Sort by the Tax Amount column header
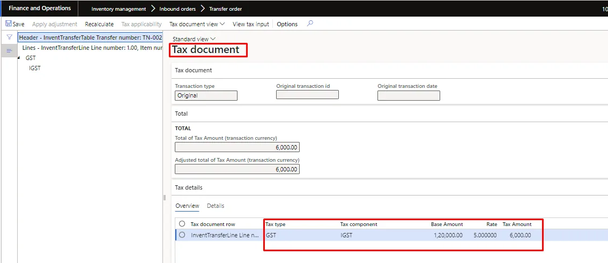Screen dimensions: 608x263 [517, 224]
